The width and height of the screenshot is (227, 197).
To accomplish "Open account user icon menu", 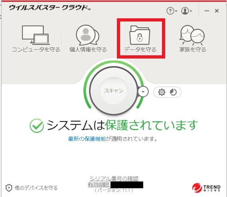I will (x=186, y=11).
